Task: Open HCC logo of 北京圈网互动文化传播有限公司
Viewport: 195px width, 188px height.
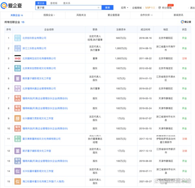Action: [18, 59]
